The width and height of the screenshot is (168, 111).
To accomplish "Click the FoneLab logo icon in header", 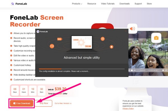I will pos(12,4).
